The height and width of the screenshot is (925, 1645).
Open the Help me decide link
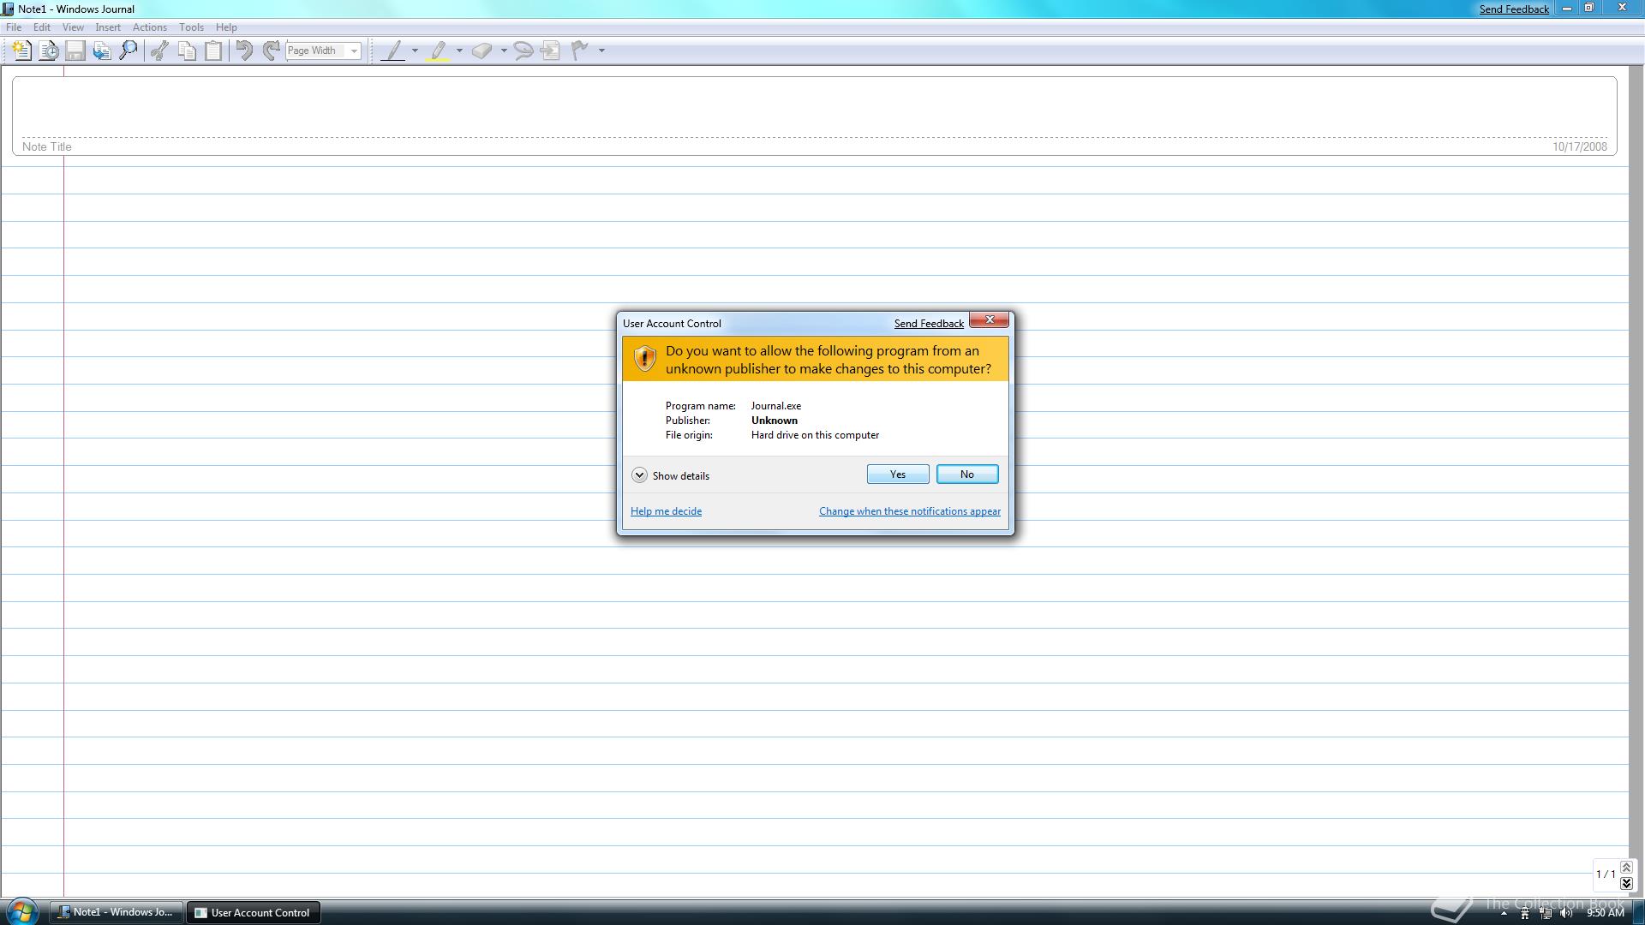666,511
